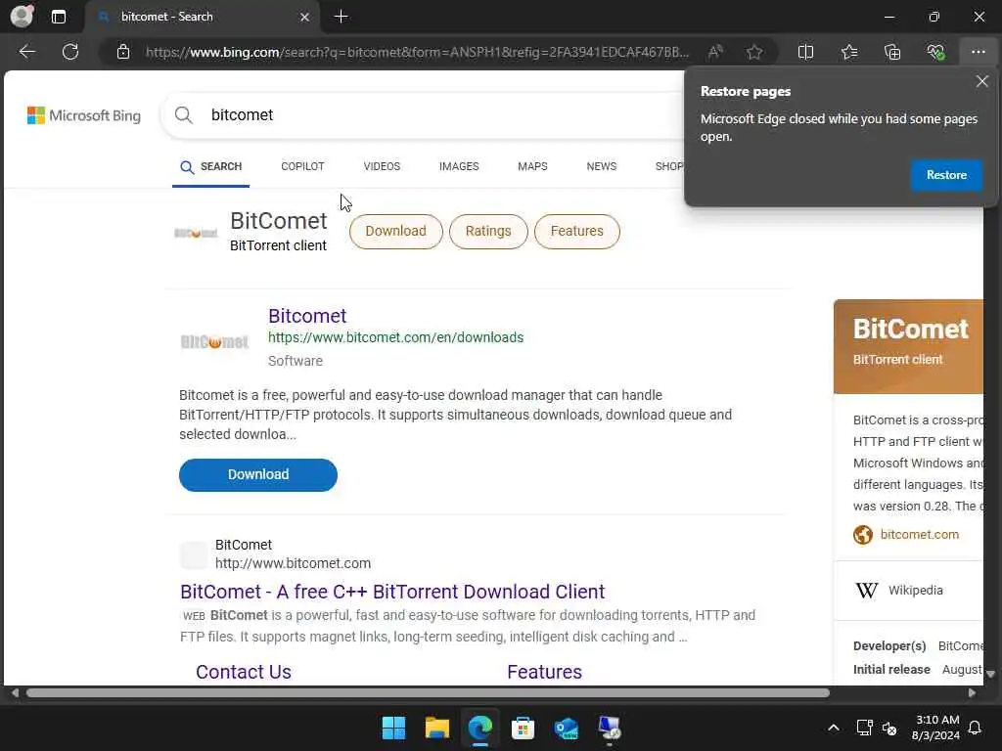The width and height of the screenshot is (1002, 751).
Task: Click the blue Download button
Action: pos(258,474)
